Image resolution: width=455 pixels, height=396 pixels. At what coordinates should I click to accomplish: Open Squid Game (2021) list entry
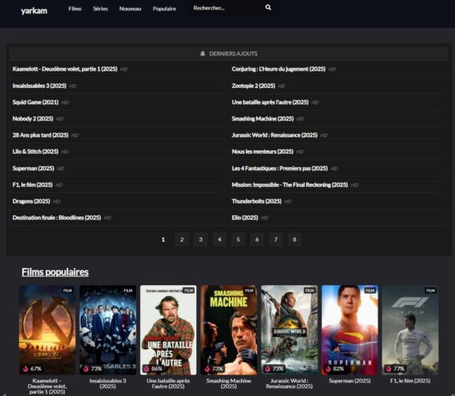coord(36,102)
